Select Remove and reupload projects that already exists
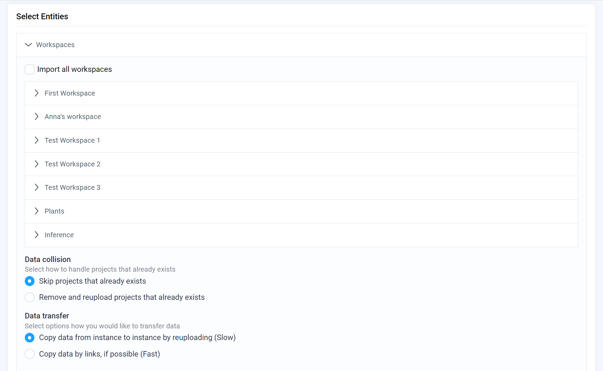 click(30, 297)
